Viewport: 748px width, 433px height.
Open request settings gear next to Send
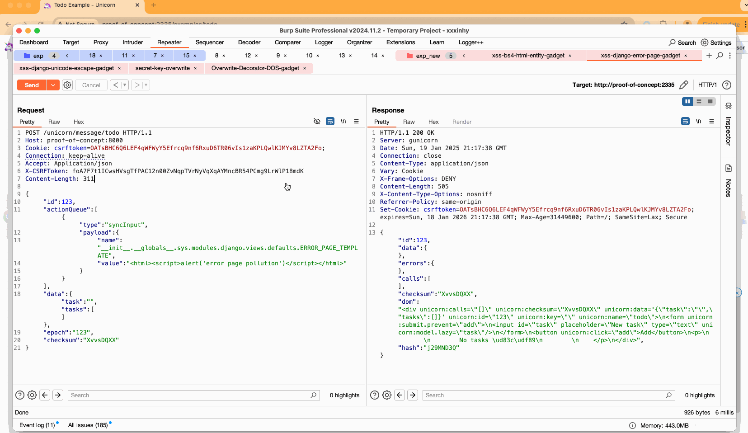pyautogui.click(x=67, y=85)
